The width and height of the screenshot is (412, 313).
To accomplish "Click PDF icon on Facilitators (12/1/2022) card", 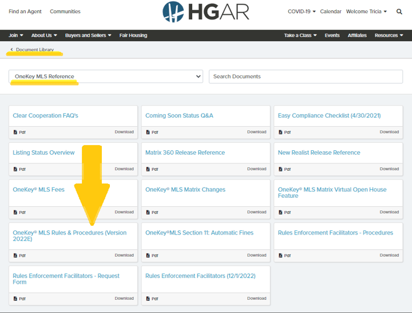I will click(x=148, y=299).
